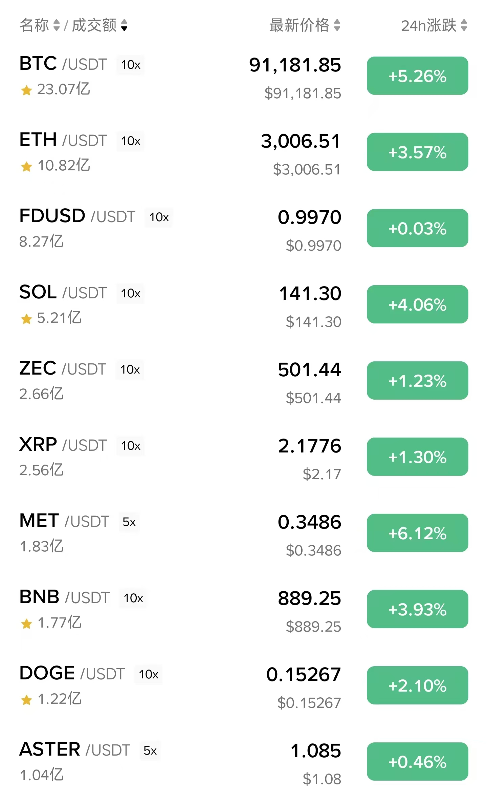Viewport: 487px width, 801px height.
Task: Sort by volume using 成交额 arrows
Action: (124, 25)
